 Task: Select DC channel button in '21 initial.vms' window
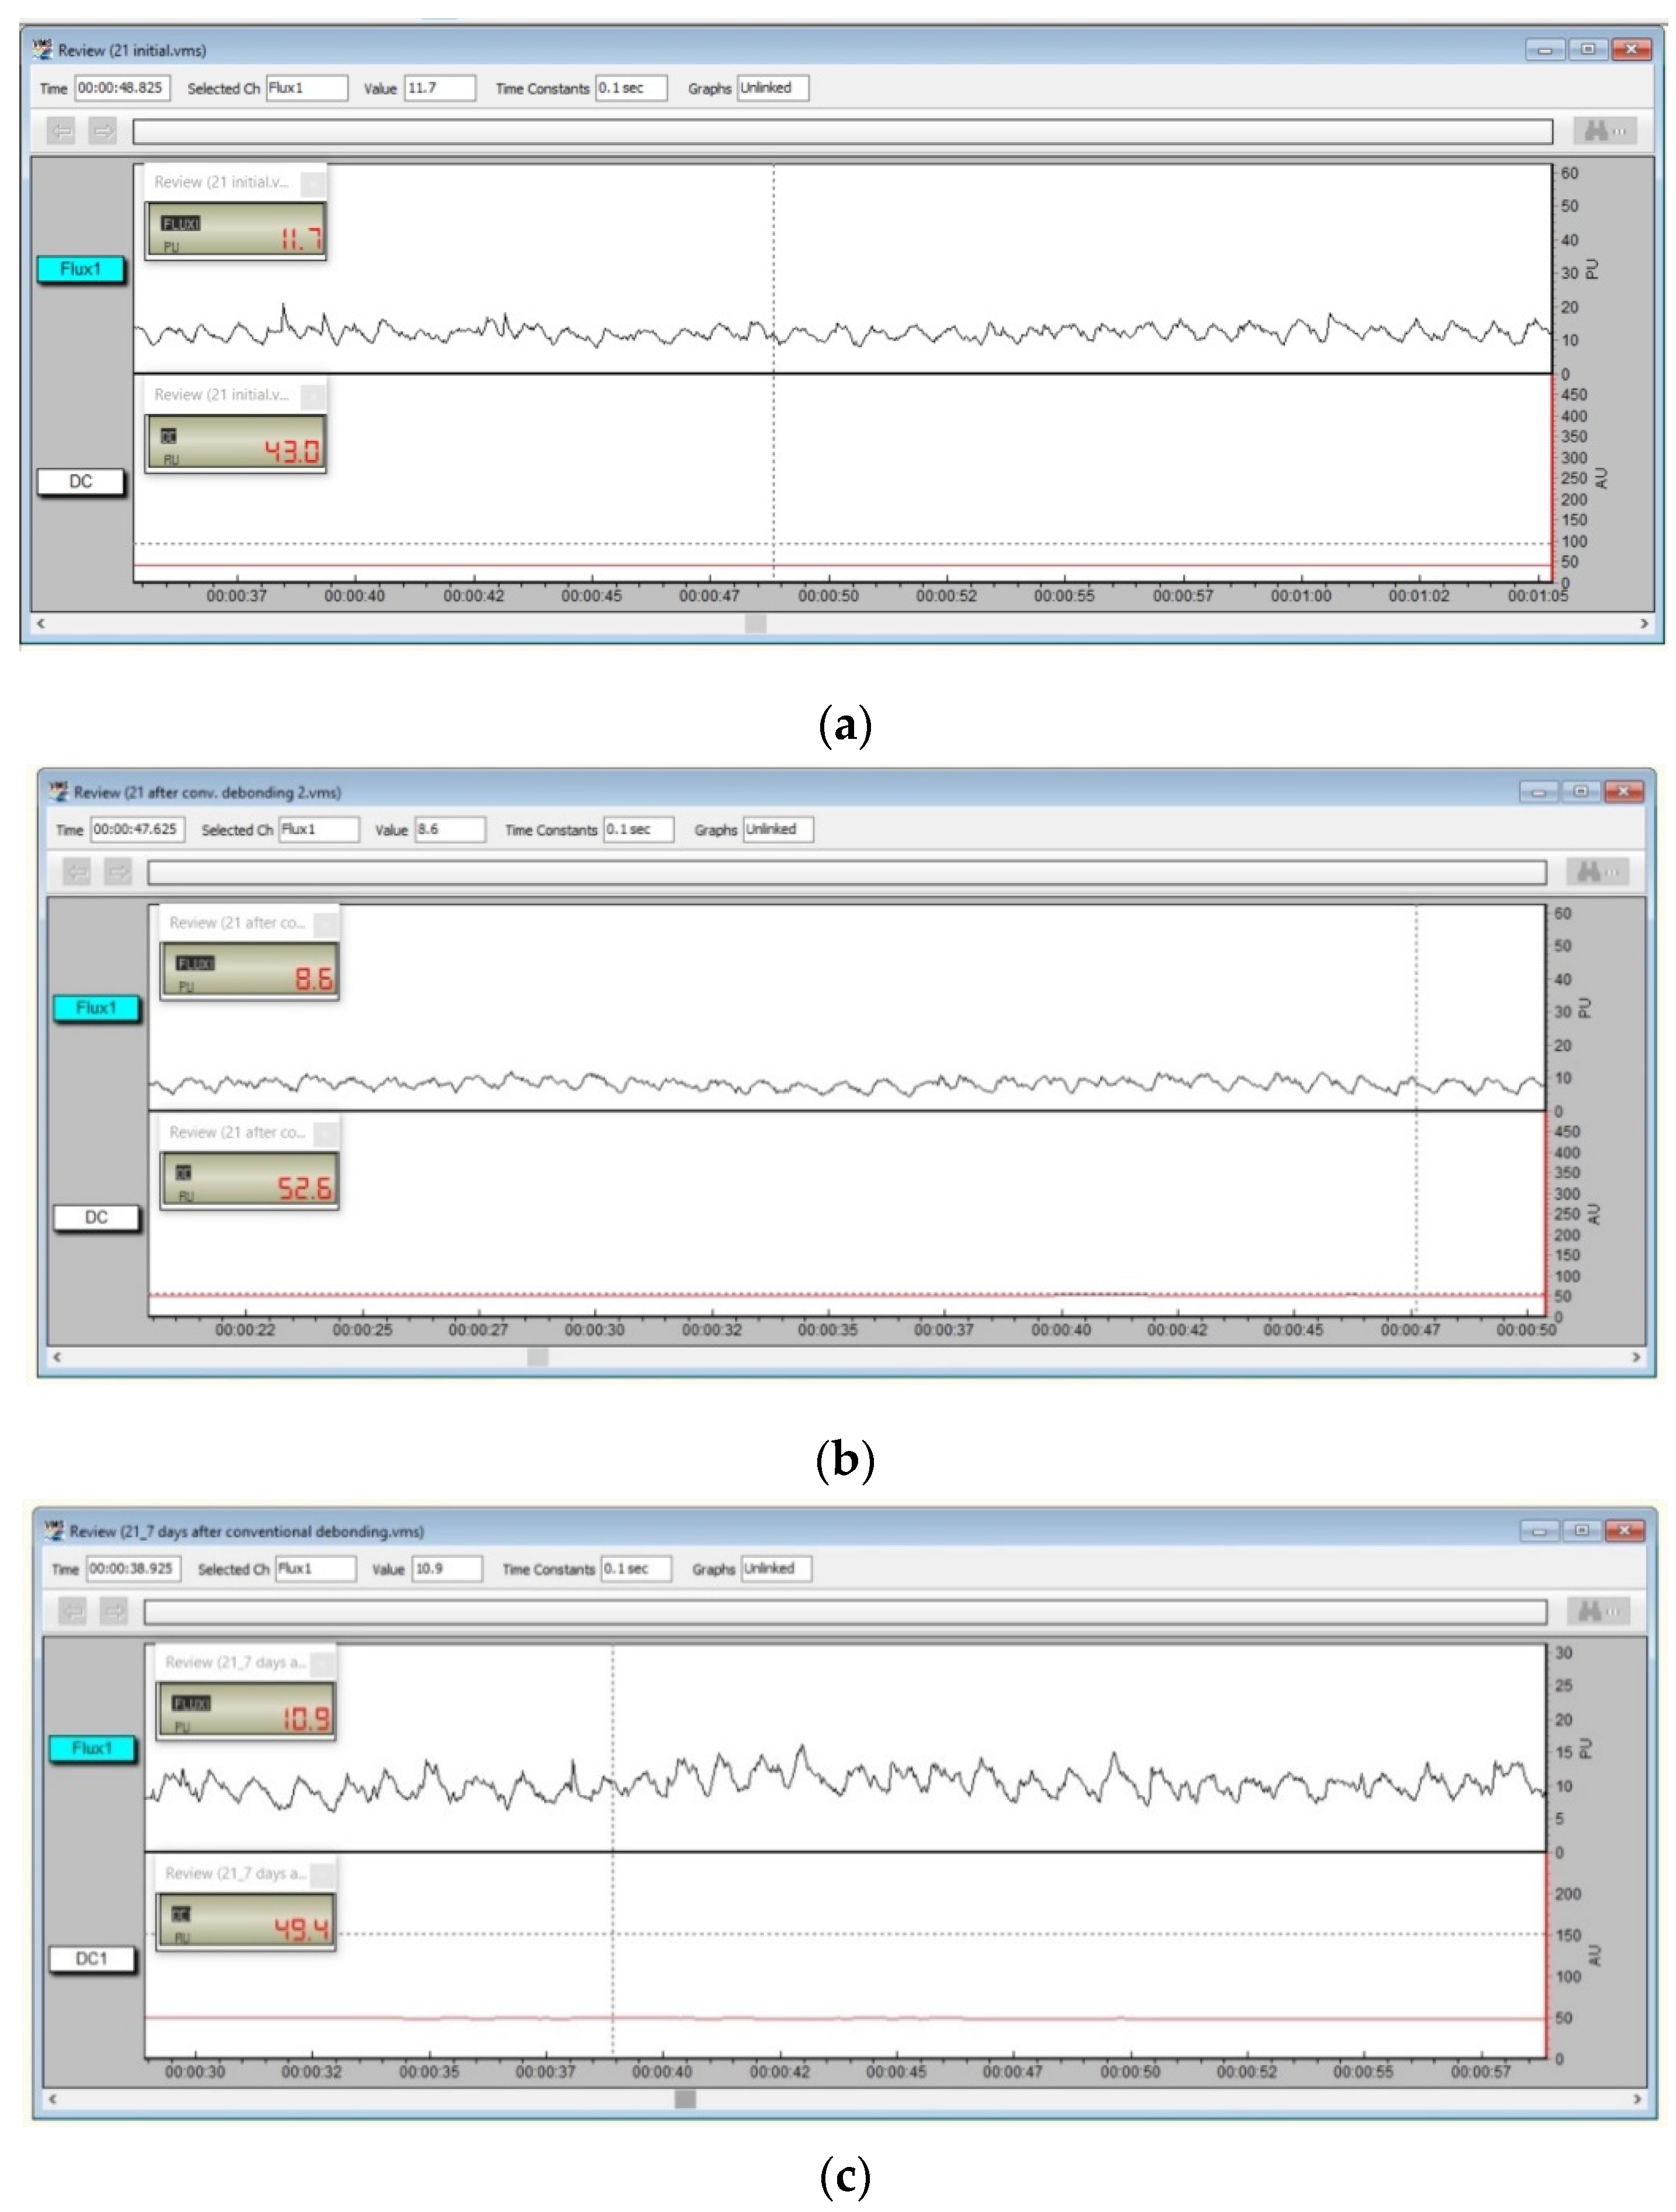point(81,482)
